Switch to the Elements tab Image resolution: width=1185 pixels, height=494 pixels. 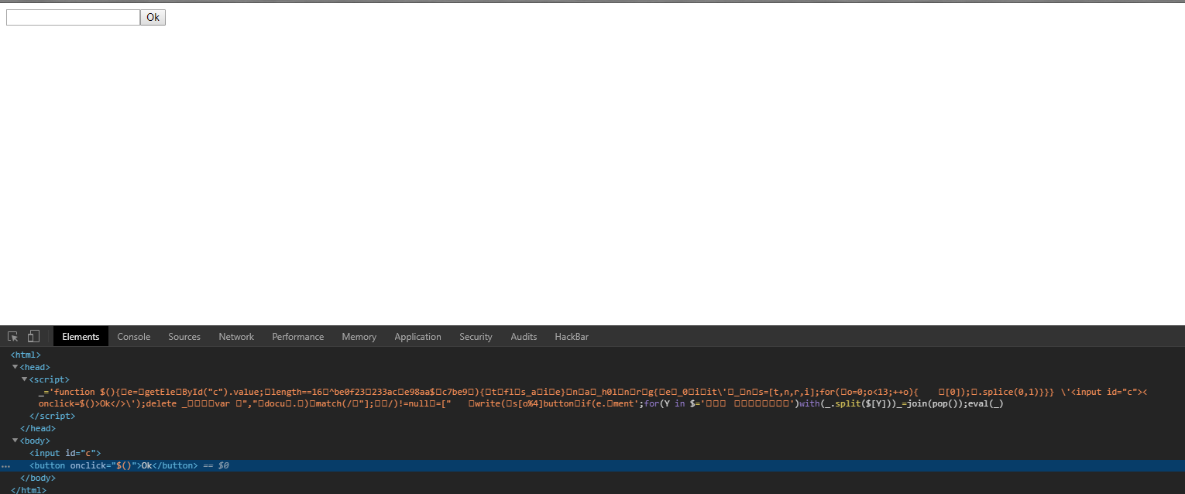pos(81,336)
